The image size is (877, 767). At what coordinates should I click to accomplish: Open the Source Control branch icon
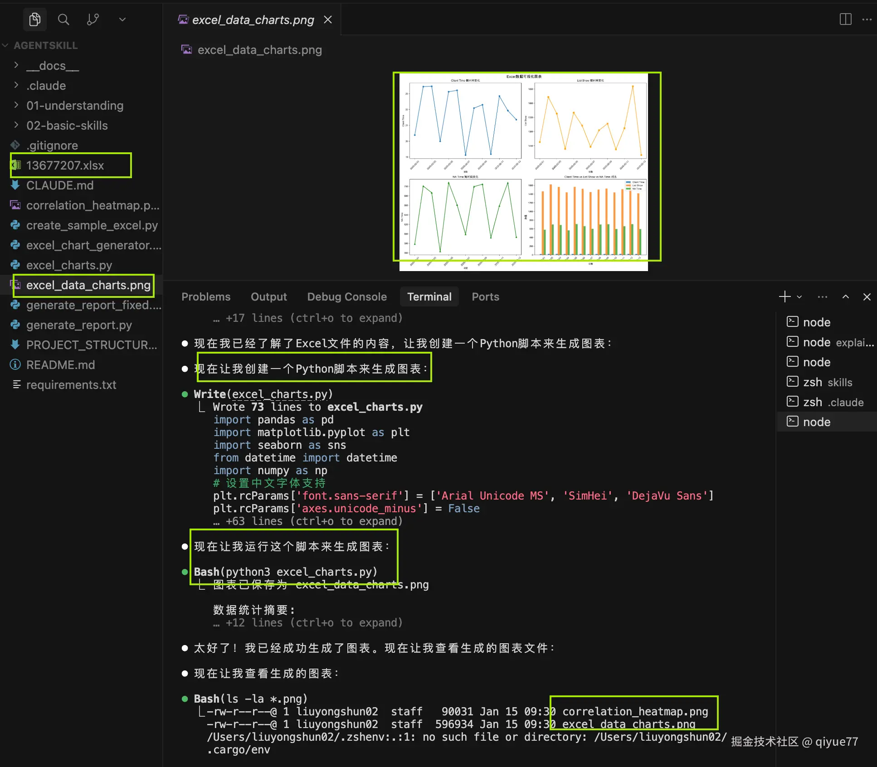[x=93, y=19]
